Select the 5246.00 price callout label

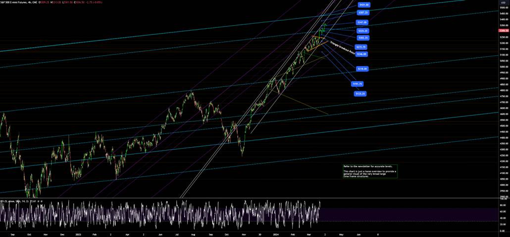[x=361, y=54]
